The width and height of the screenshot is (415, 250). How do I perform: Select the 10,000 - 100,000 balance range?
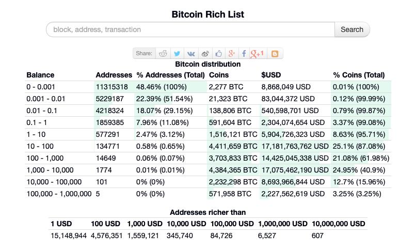click(x=54, y=182)
